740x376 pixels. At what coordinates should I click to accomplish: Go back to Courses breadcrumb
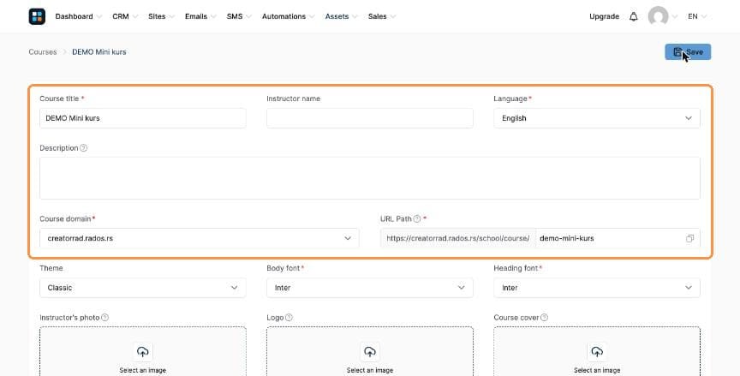click(x=43, y=52)
